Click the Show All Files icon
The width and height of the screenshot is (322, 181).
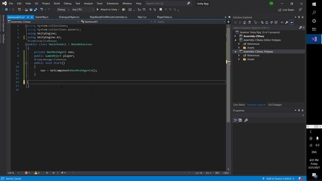(x=276, y=23)
